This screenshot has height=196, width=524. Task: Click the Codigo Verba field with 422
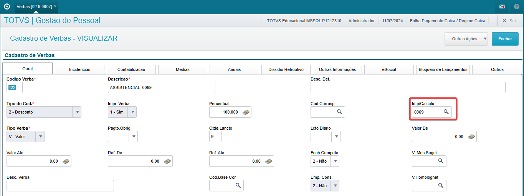[x=15, y=87]
